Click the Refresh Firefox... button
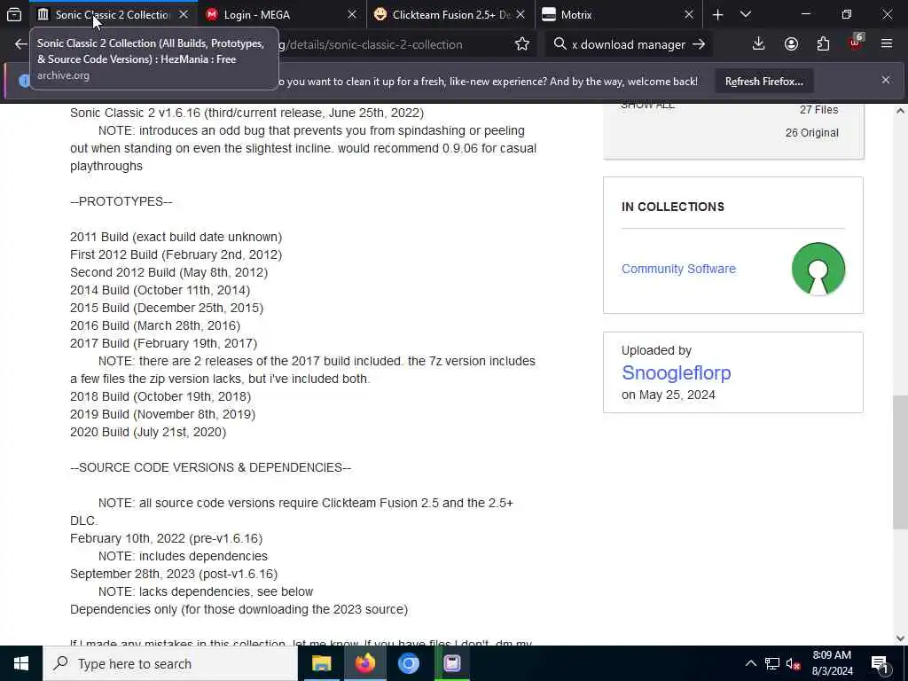908x681 pixels. tap(763, 82)
